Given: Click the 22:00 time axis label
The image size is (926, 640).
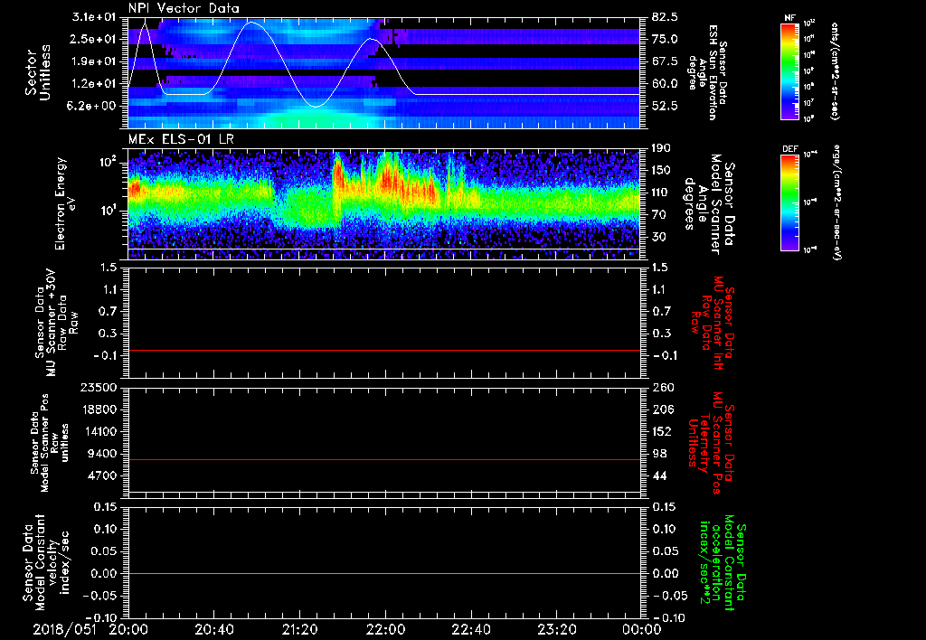Looking at the screenshot, I should pyautogui.click(x=385, y=629).
